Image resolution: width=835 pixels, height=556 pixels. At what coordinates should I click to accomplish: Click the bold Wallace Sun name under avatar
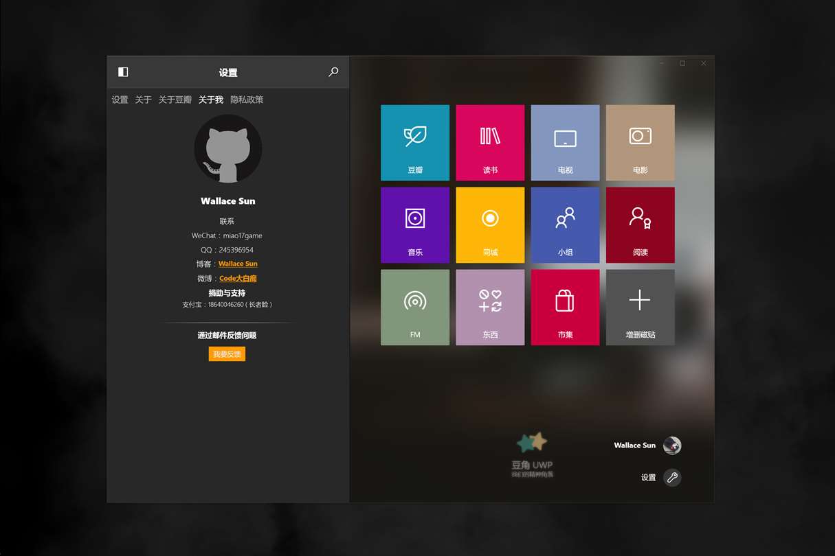[228, 201]
